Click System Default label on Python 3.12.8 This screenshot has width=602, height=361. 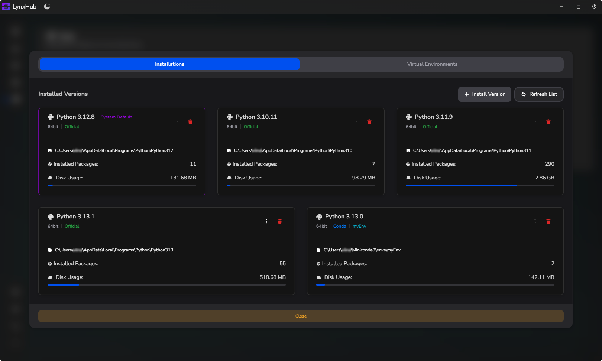(116, 117)
